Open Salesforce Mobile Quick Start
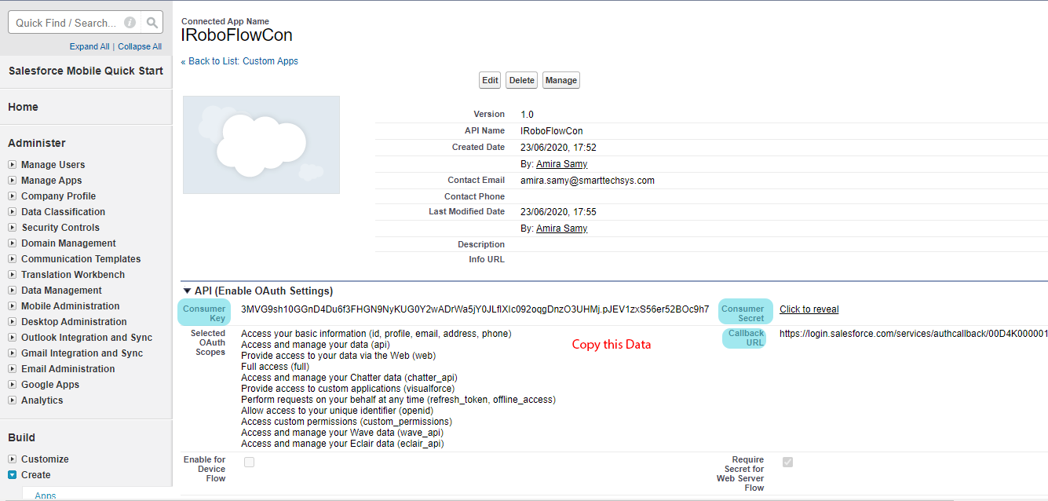 tap(86, 71)
